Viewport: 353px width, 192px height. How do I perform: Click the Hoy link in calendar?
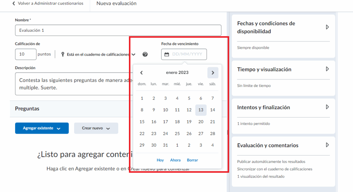[160, 160]
